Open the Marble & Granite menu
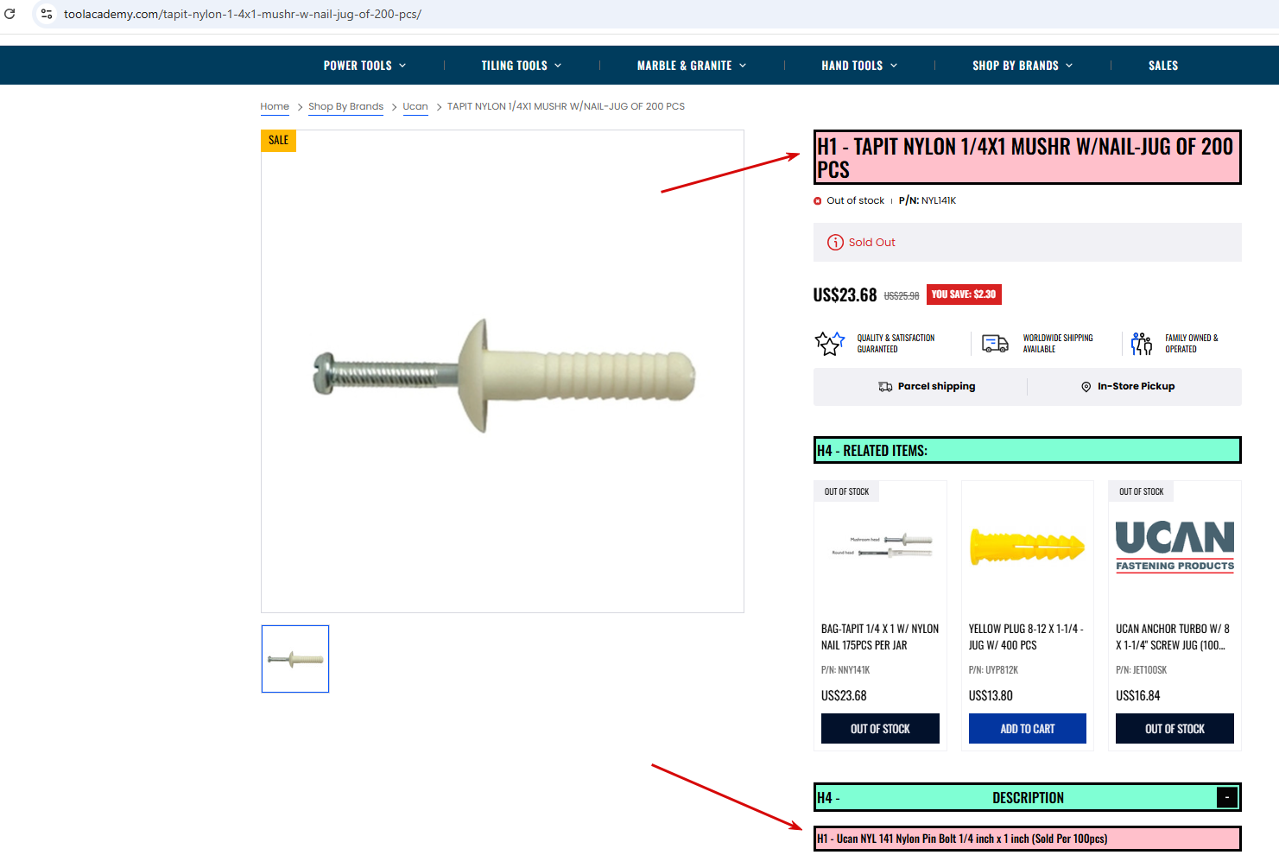 692,66
